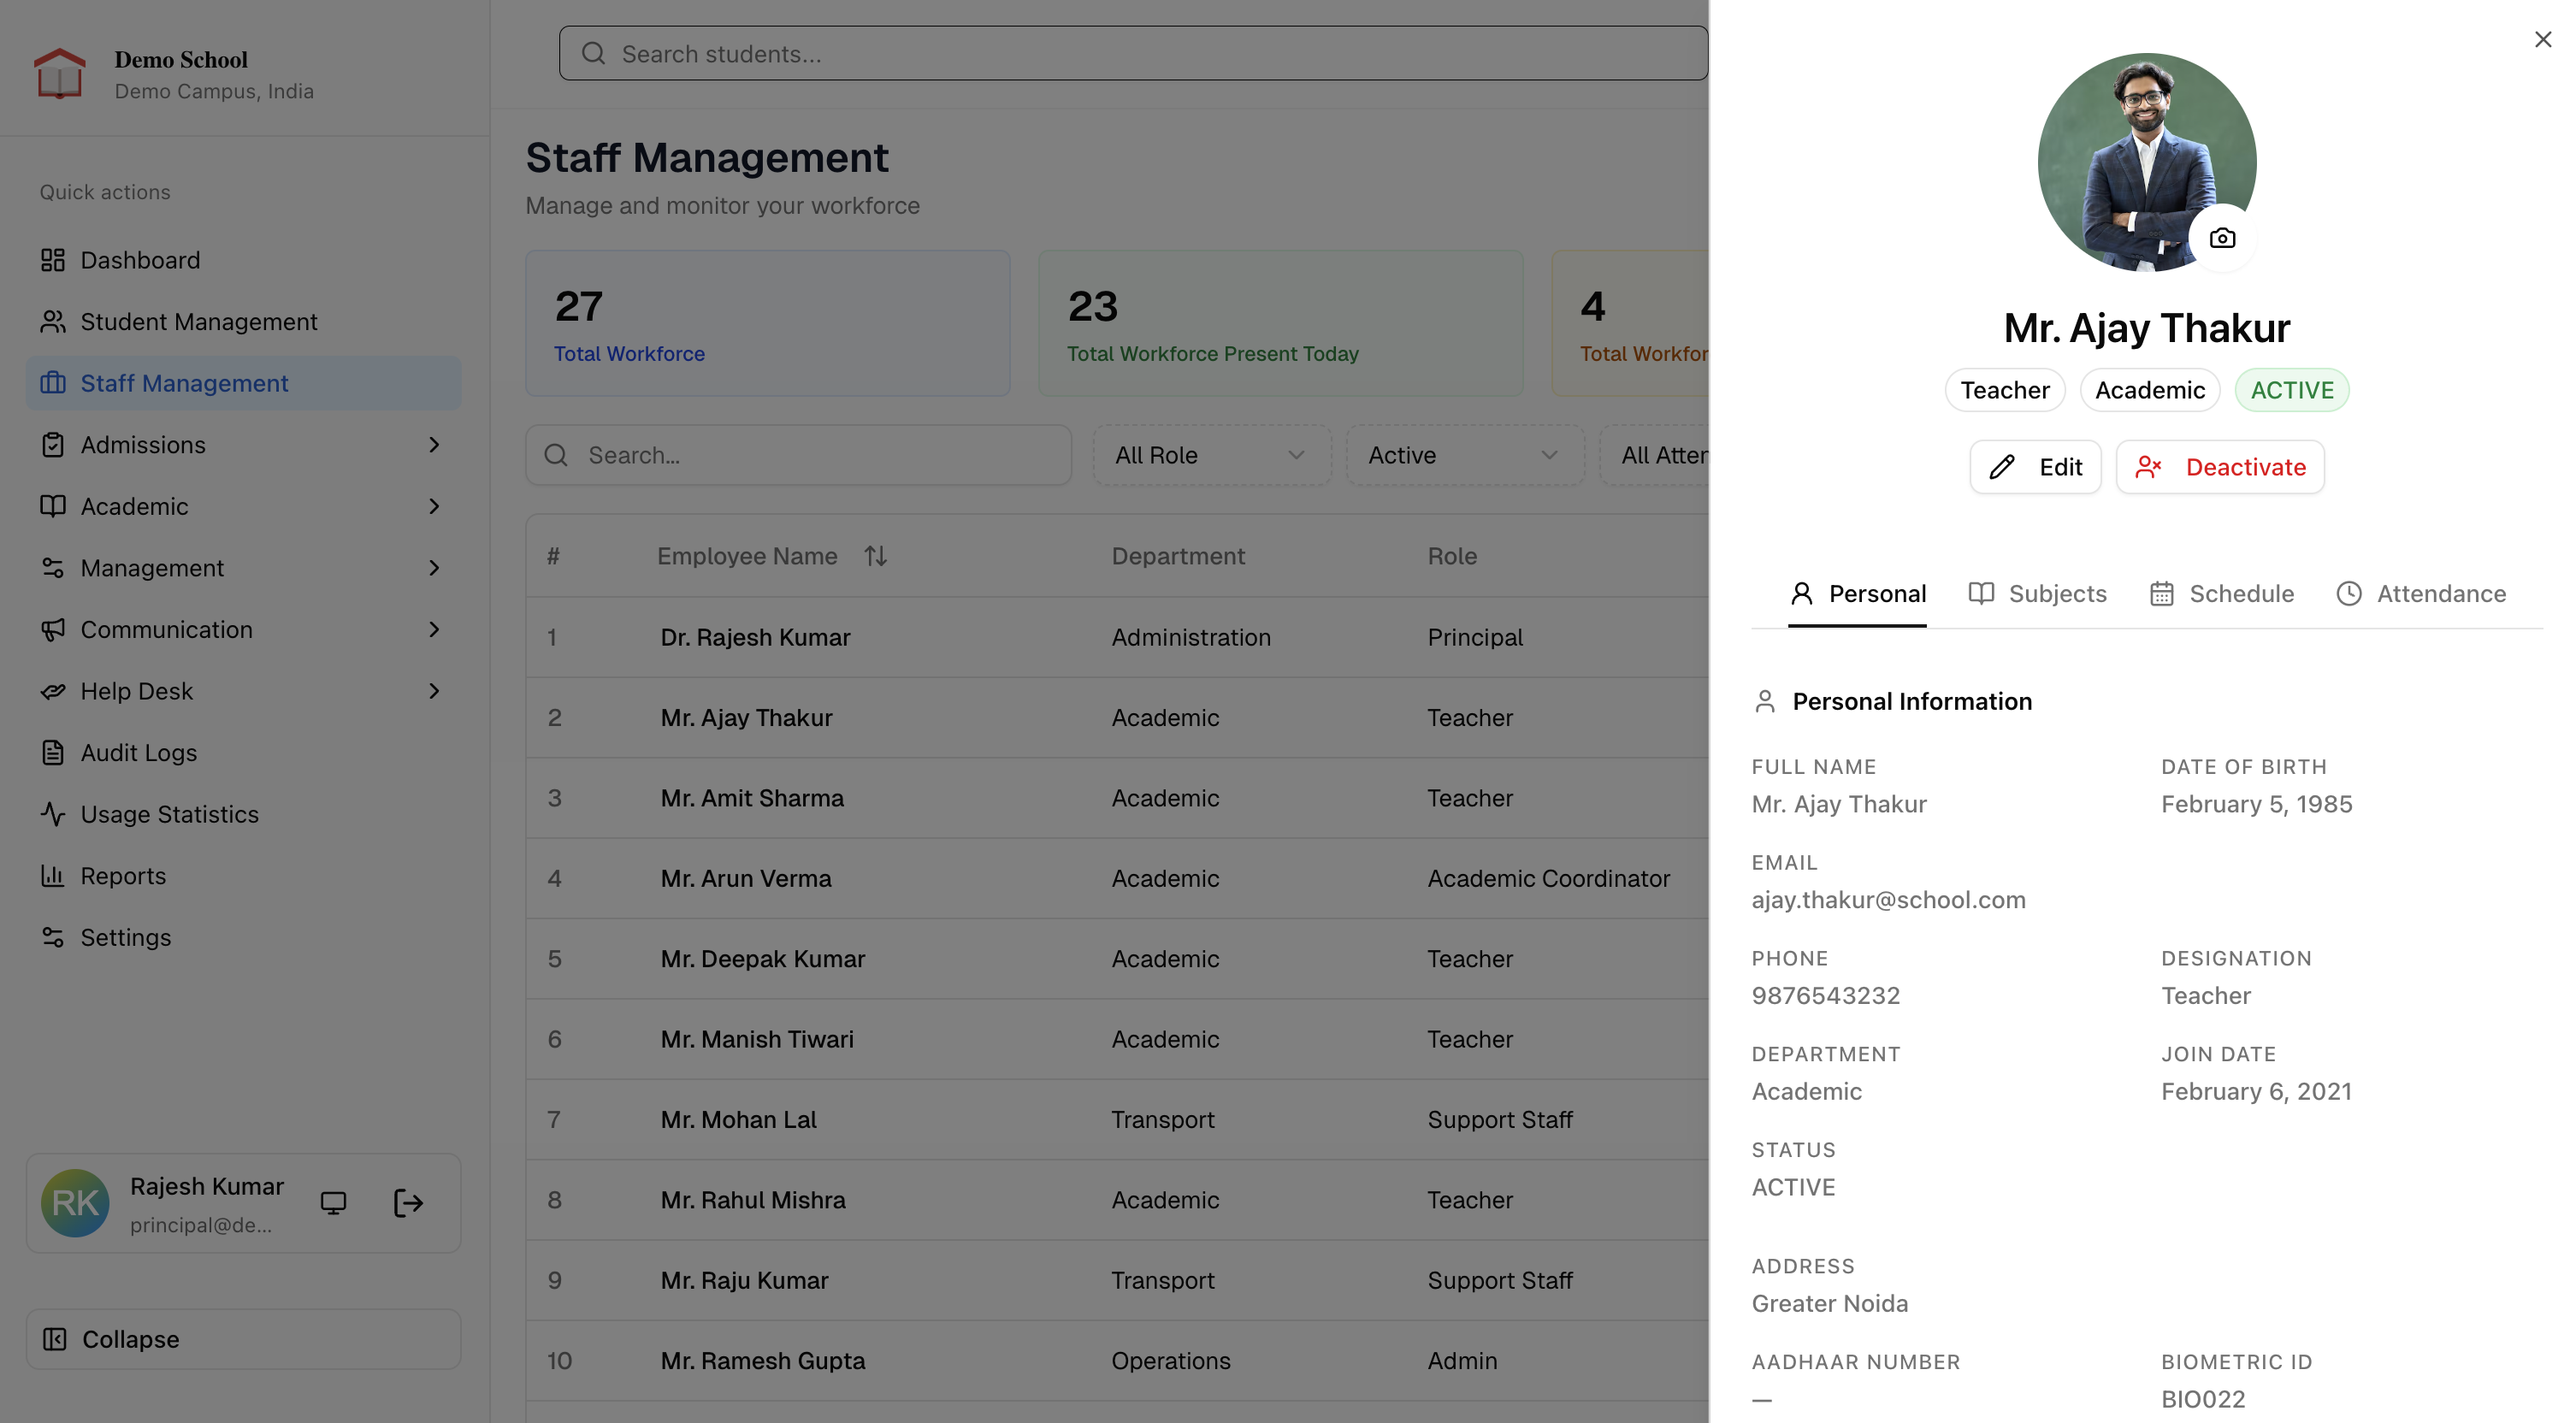2576x1423 pixels.
Task: Click the monitor display icon in user card
Action: point(333,1203)
